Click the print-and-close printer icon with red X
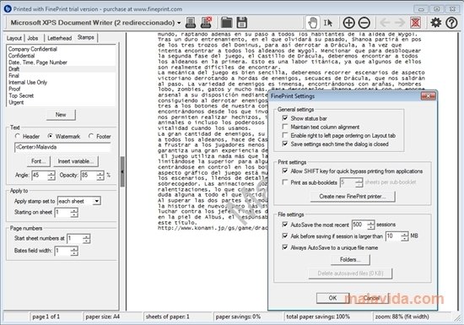The width and height of the screenshot is (464, 325). (x=206, y=23)
